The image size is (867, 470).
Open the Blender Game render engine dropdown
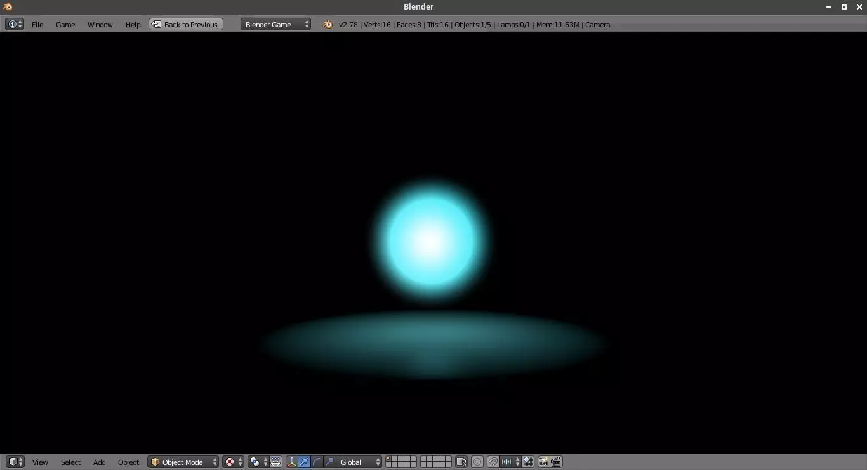(275, 24)
